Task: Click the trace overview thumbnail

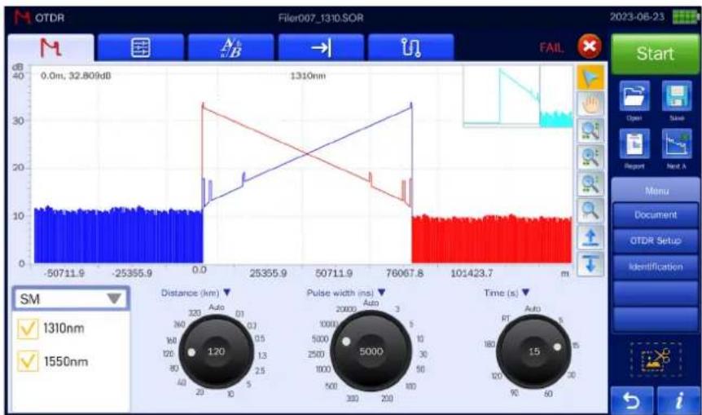Action: pos(518,96)
